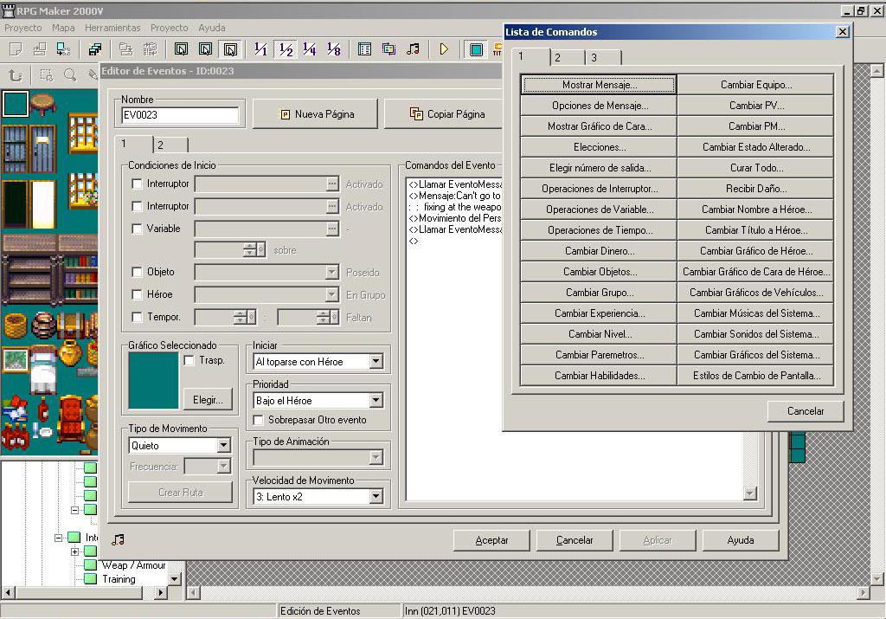Toggle the full screen toolbar icon
This screenshot has height=619, width=886.
click(477, 49)
